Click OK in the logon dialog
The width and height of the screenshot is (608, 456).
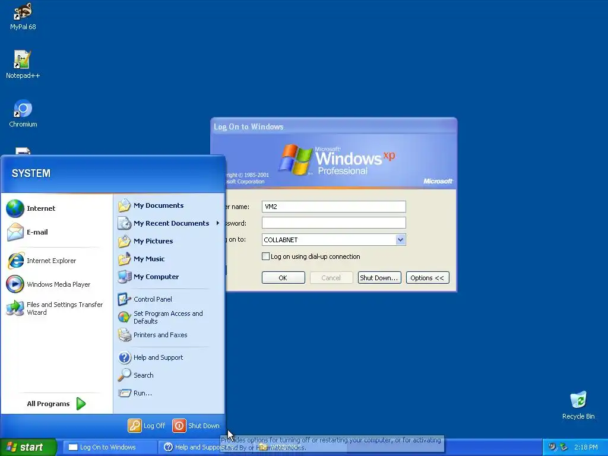tap(283, 278)
